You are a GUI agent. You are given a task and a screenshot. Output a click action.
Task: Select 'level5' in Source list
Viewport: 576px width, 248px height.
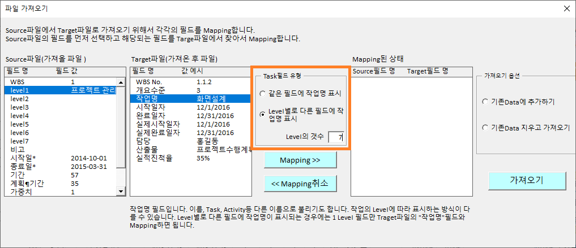coord(61,124)
